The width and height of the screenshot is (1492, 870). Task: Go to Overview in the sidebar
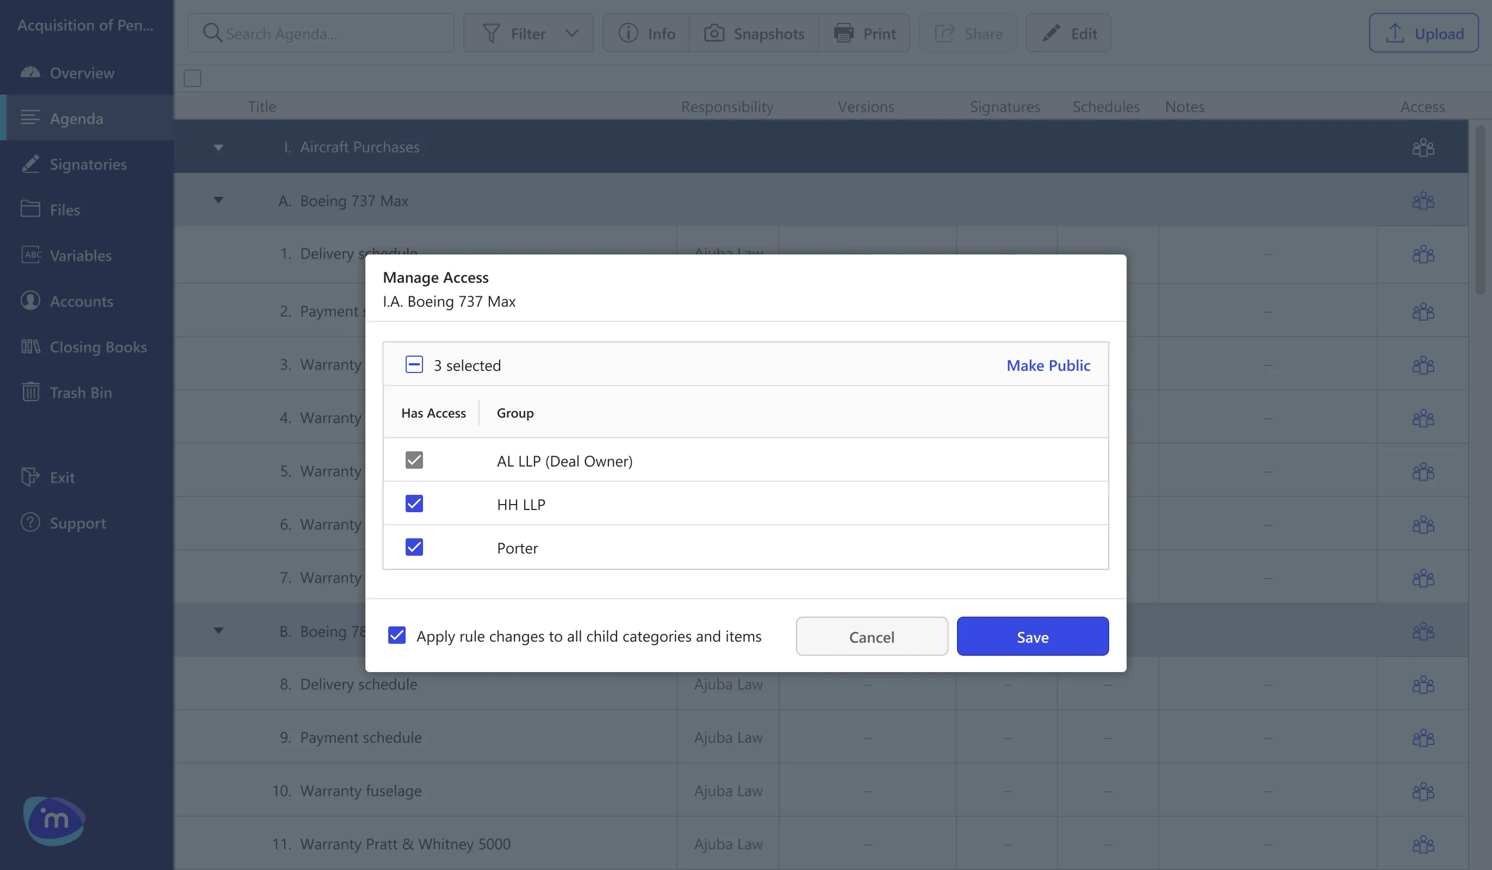tap(86, 73)
